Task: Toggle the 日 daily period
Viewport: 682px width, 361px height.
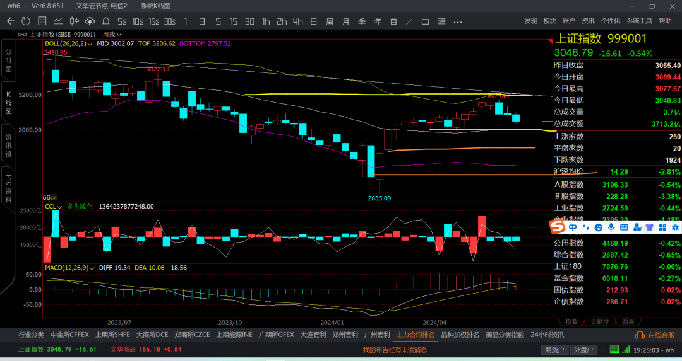Action: point(314,21)
